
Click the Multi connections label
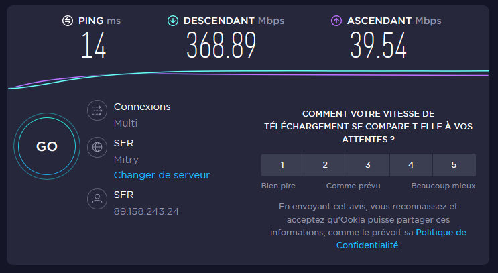click(125, 123)
